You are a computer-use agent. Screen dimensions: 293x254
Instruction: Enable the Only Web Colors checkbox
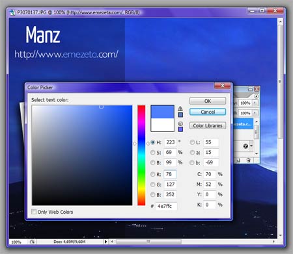click(x=34, y=212)
